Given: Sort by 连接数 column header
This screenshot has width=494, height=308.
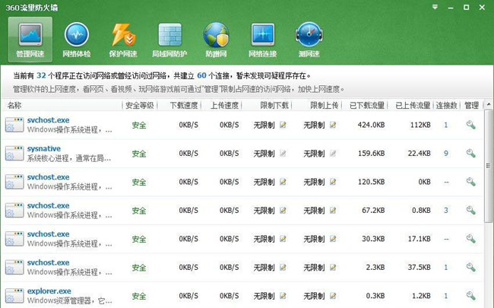Looking at the screenshot, I should tap(446, 105).
